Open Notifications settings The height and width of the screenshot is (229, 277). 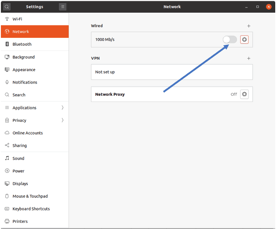tap(35, 82)
